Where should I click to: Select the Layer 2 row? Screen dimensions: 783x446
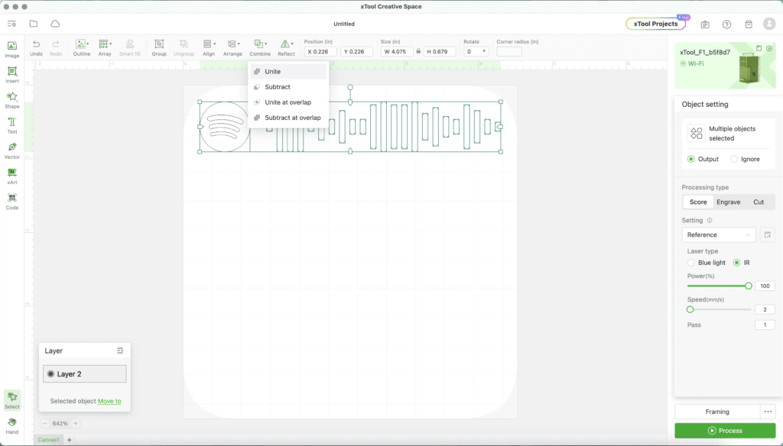click(85, 373)
